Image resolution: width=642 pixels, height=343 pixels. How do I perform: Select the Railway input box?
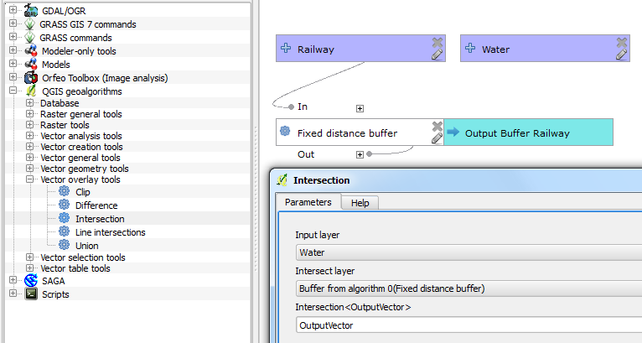coord(360,49)
